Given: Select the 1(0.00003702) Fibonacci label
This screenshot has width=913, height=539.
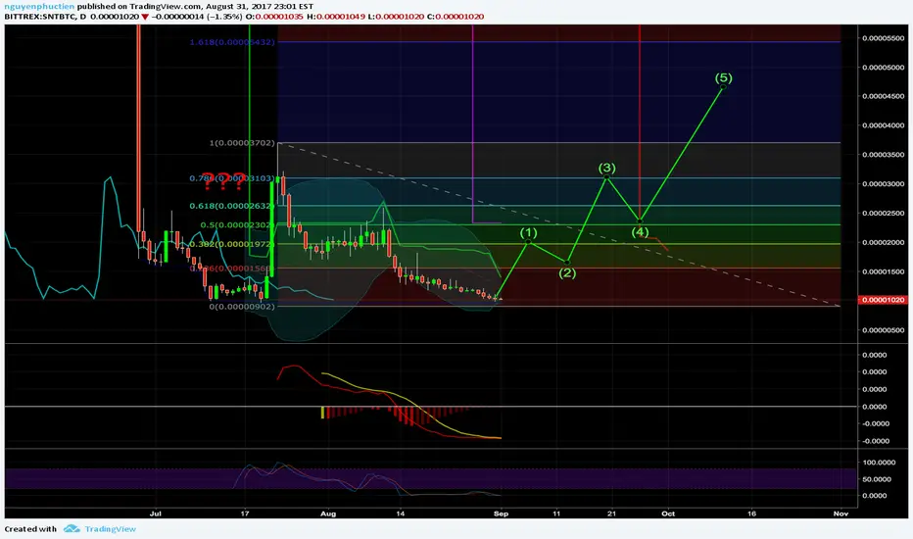Looking at the screenshot, I should pos(242,143).
